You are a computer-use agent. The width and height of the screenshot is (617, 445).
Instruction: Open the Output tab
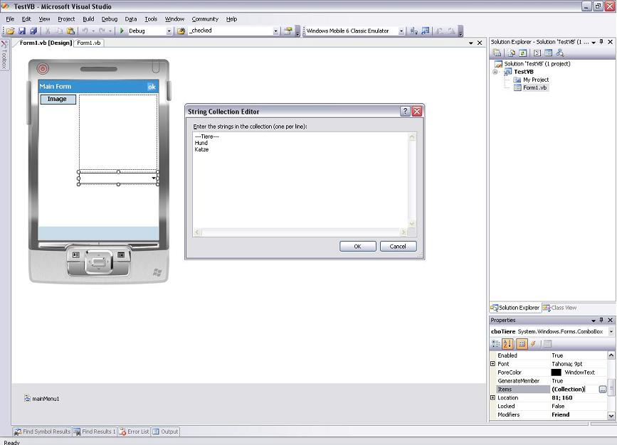pos(165,431)
